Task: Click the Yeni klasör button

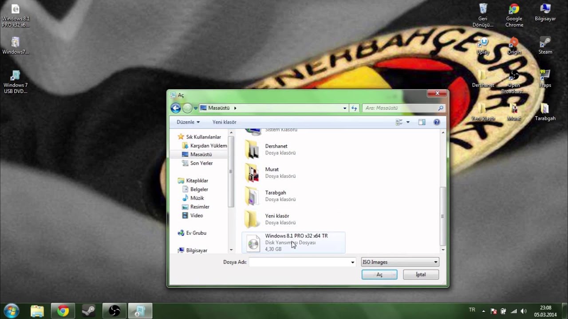Action: point(224,122)
